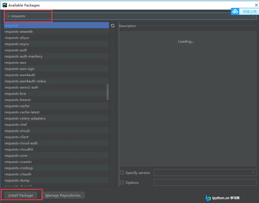Enable the Options checkbox
The image size is (259, 203).
click(122, 182)
